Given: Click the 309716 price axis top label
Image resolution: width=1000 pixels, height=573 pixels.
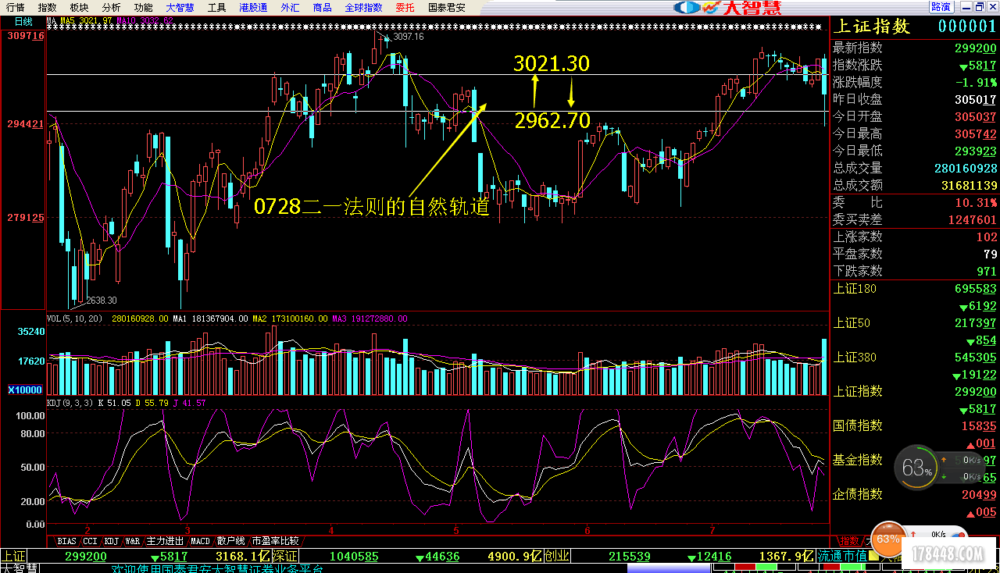Looking at the screenshot, I should click(25, 36).
